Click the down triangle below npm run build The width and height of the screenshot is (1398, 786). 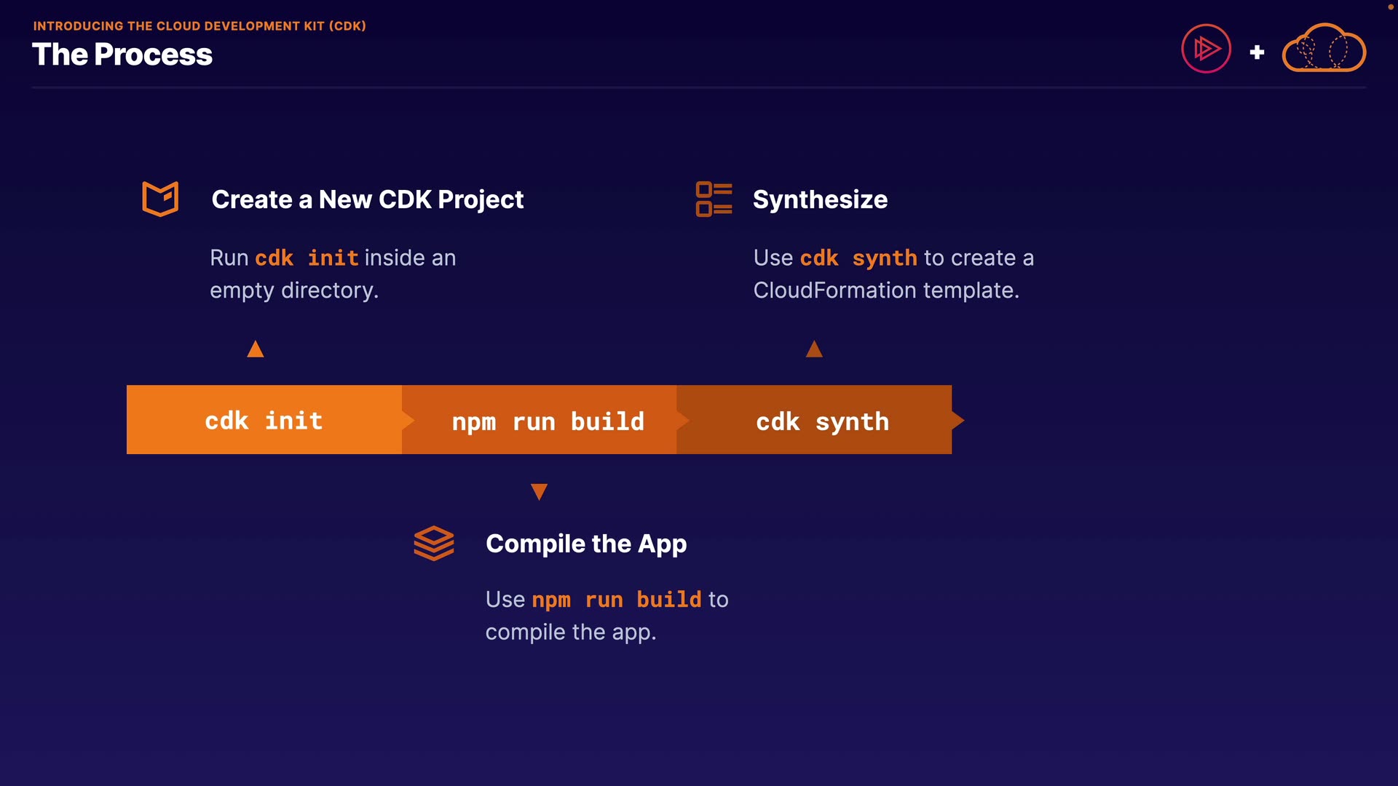click(539, 492)
